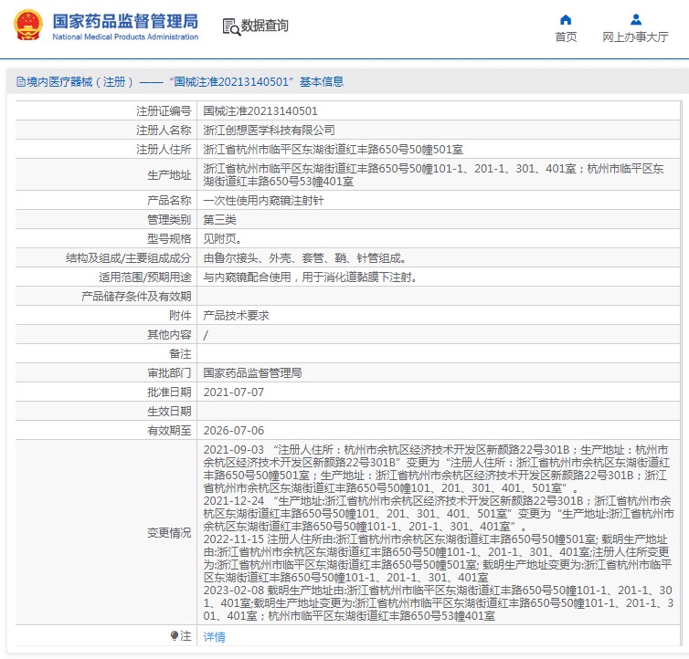Click the 有效期至 label
689x659 pixels.
coord(169,431)
